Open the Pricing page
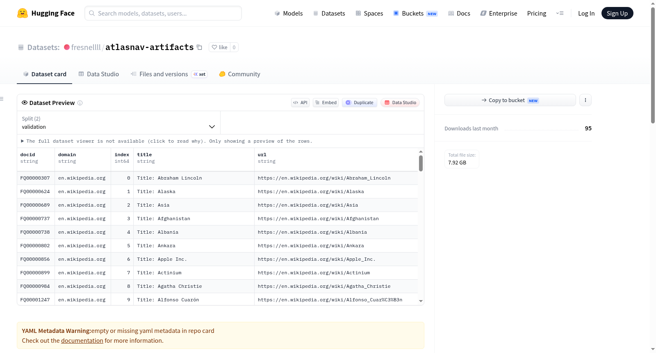 (x=537, y=13)
